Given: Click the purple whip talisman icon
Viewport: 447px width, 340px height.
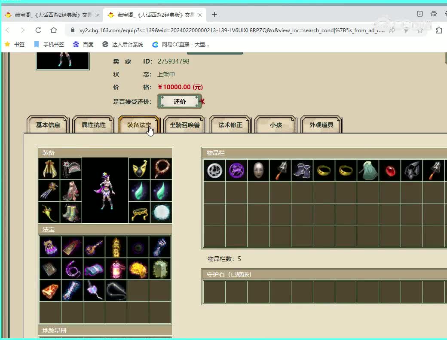Looking at the screenshot, I should coord(72,269).
